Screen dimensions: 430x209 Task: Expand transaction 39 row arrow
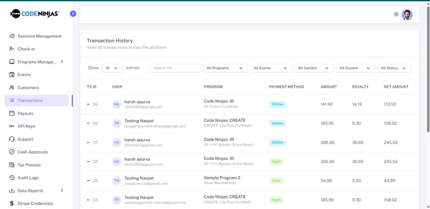tap(88, 104)
